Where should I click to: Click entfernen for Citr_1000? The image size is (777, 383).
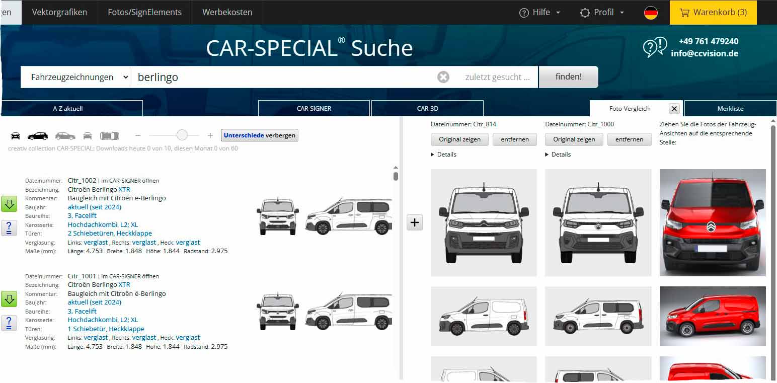coord(629,139)
